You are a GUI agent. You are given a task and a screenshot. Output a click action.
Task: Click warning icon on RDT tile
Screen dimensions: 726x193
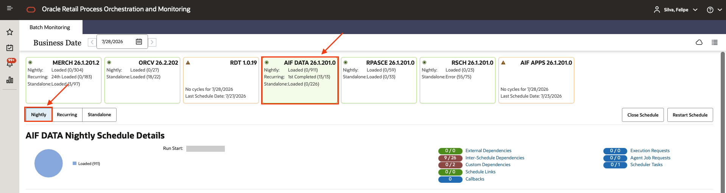(188, 62)
